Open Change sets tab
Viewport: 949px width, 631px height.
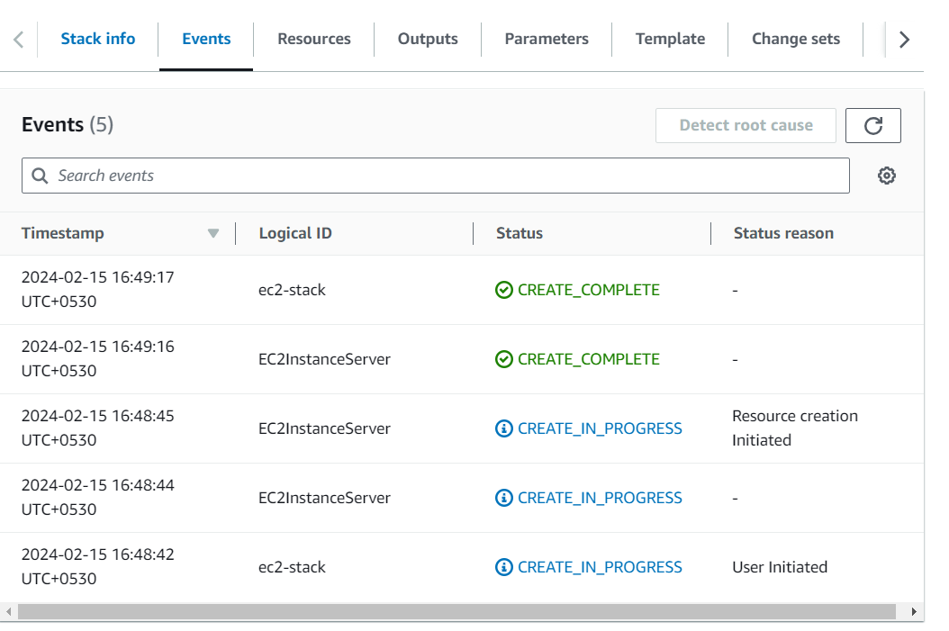click(796, 39)
